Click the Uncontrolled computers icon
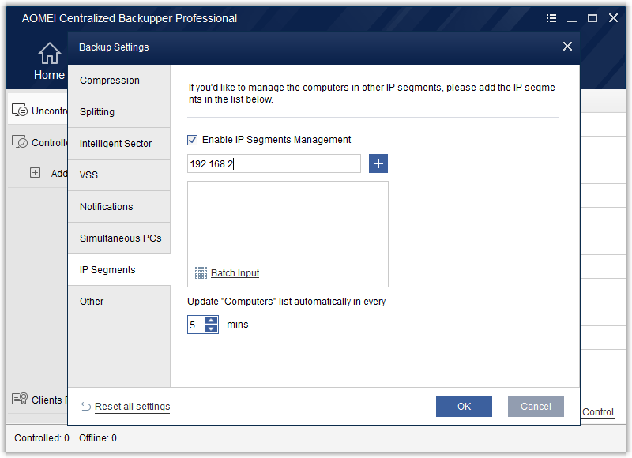The width and height of the screenshot is (632, 458). click(x=20, y=111)
